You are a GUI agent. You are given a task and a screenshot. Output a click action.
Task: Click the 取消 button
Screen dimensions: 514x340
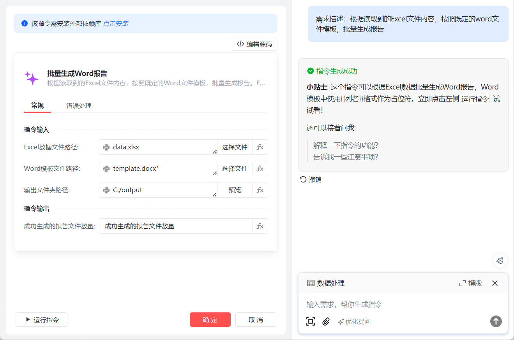coord(256,320)
